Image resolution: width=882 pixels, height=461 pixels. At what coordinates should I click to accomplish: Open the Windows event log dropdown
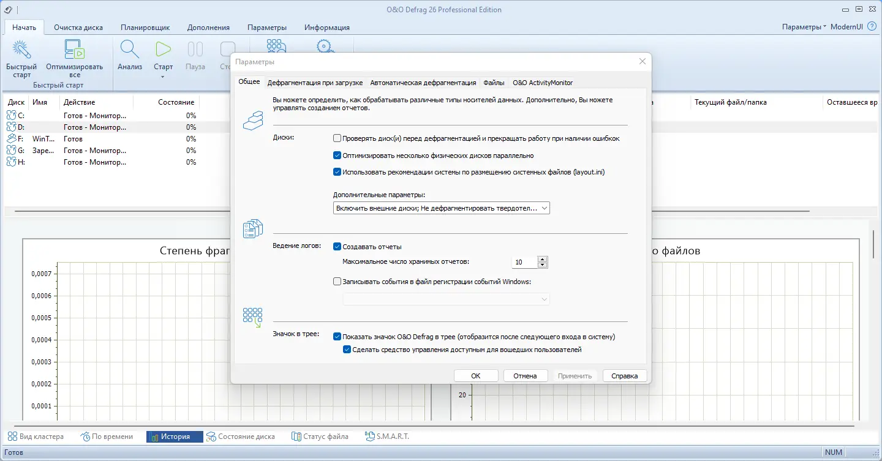pyautogui.click(x=447, y=299)
